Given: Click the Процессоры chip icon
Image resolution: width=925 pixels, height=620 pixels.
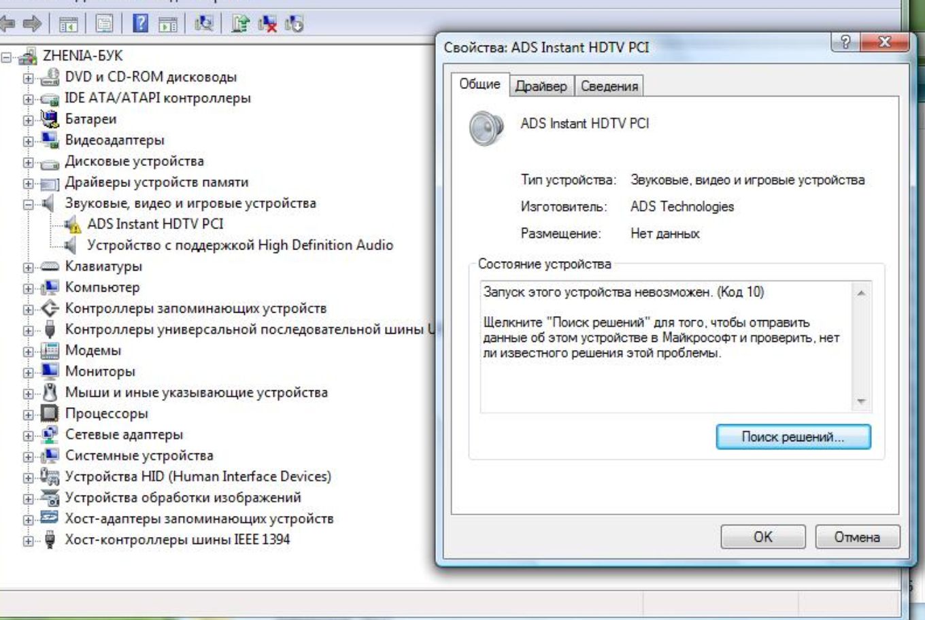Looking at the screenshot, I should [50, 413].
